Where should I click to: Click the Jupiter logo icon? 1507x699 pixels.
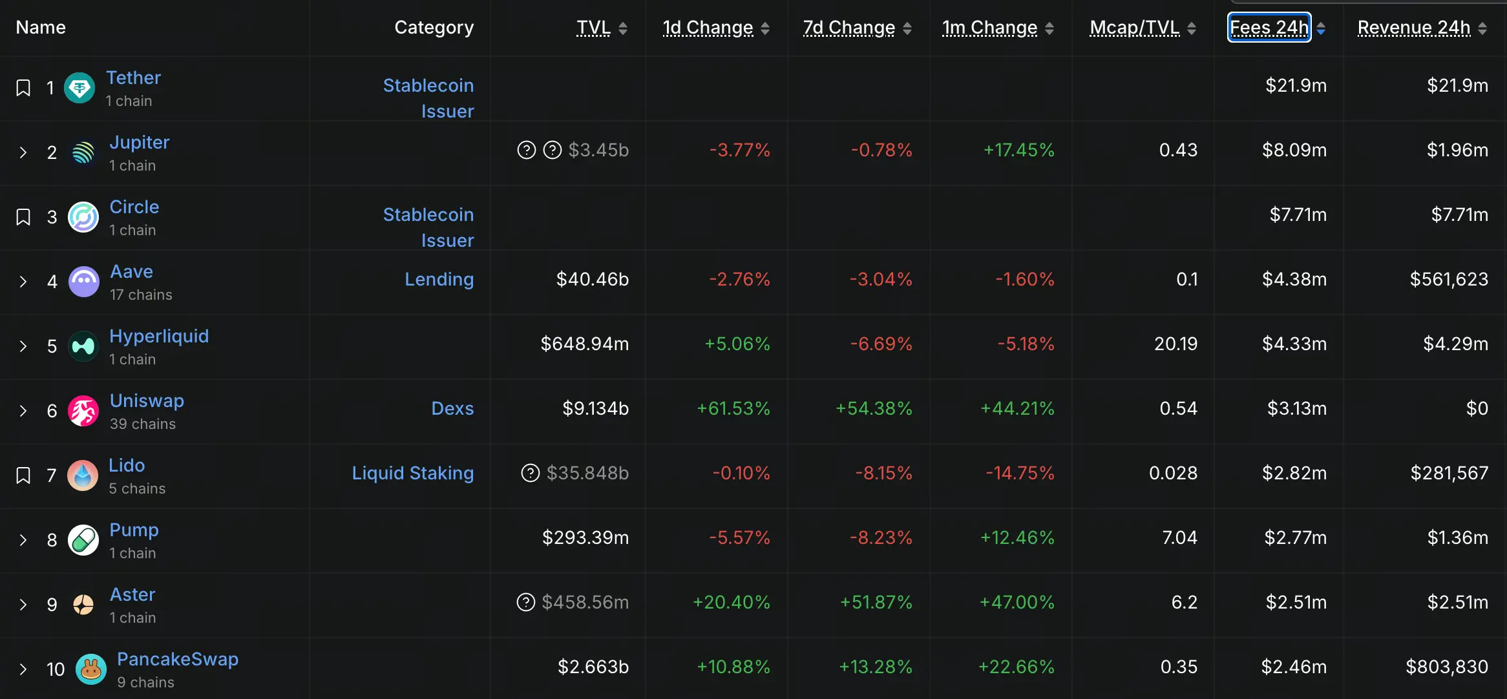click(x=83, y=152)
